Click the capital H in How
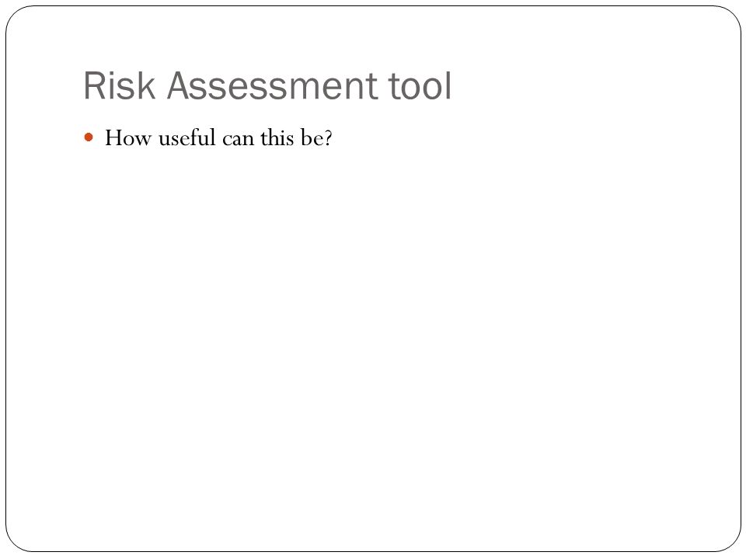This screenshot has width=746, height=559. coord(115,138)
